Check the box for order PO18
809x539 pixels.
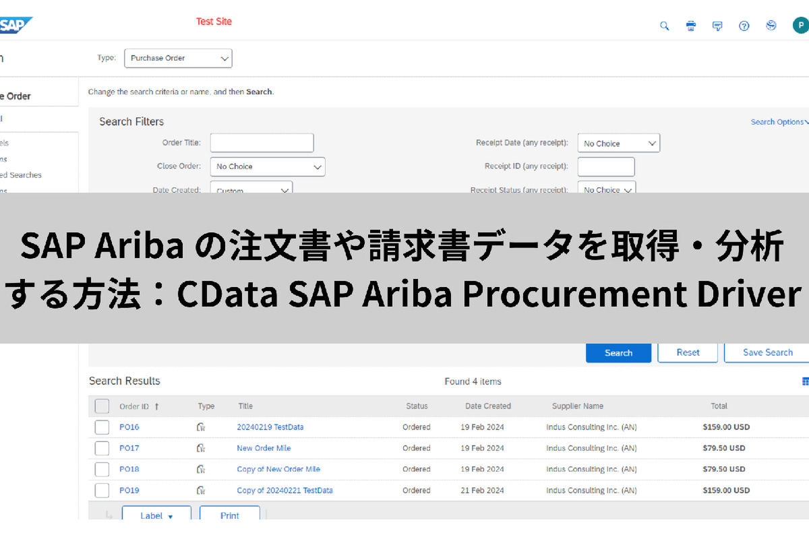(x=102, y=469)
